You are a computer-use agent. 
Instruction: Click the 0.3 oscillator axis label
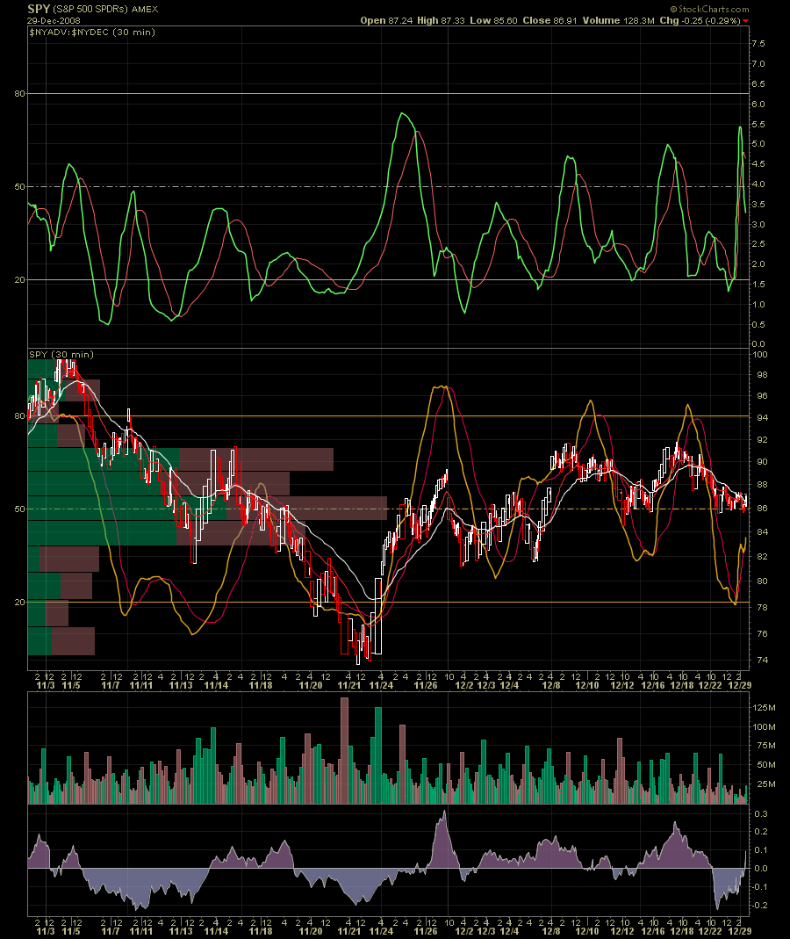click(761, 814)
